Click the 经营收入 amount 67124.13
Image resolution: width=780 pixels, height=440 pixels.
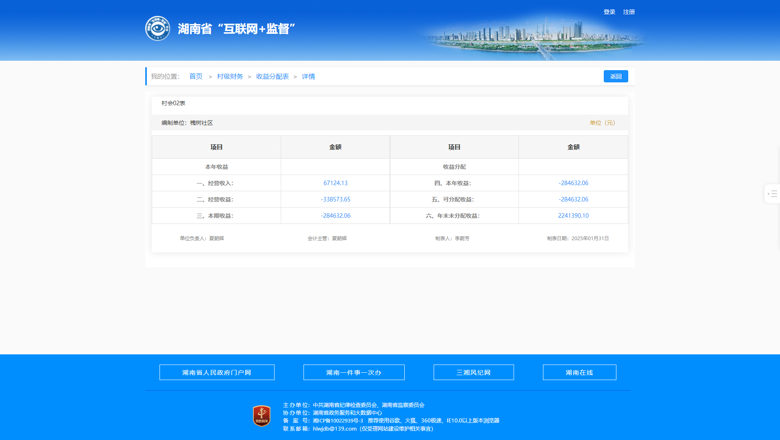click(335, 183)
